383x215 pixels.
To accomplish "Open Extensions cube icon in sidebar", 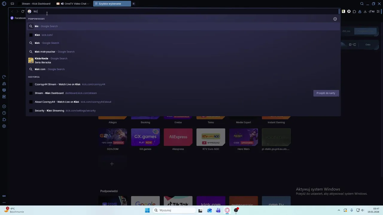I will 4,119.
